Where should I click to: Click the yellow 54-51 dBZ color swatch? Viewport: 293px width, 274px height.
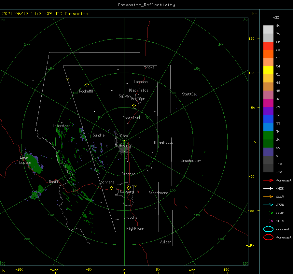pos(268,70)
